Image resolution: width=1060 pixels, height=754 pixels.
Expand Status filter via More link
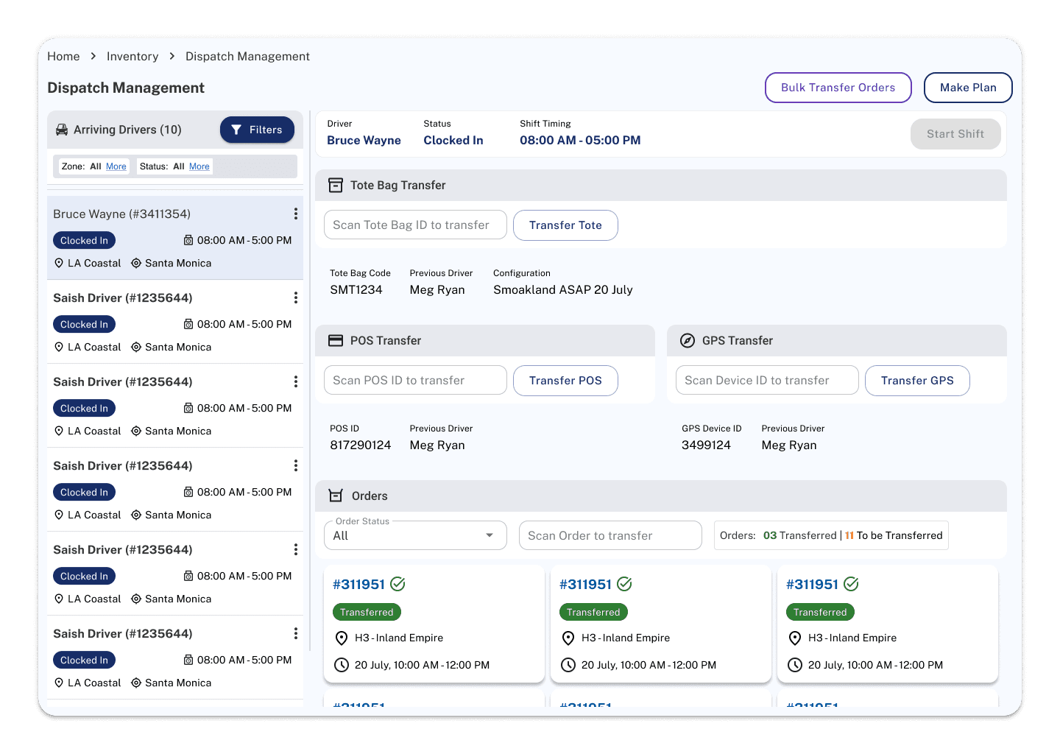[199, 166]
